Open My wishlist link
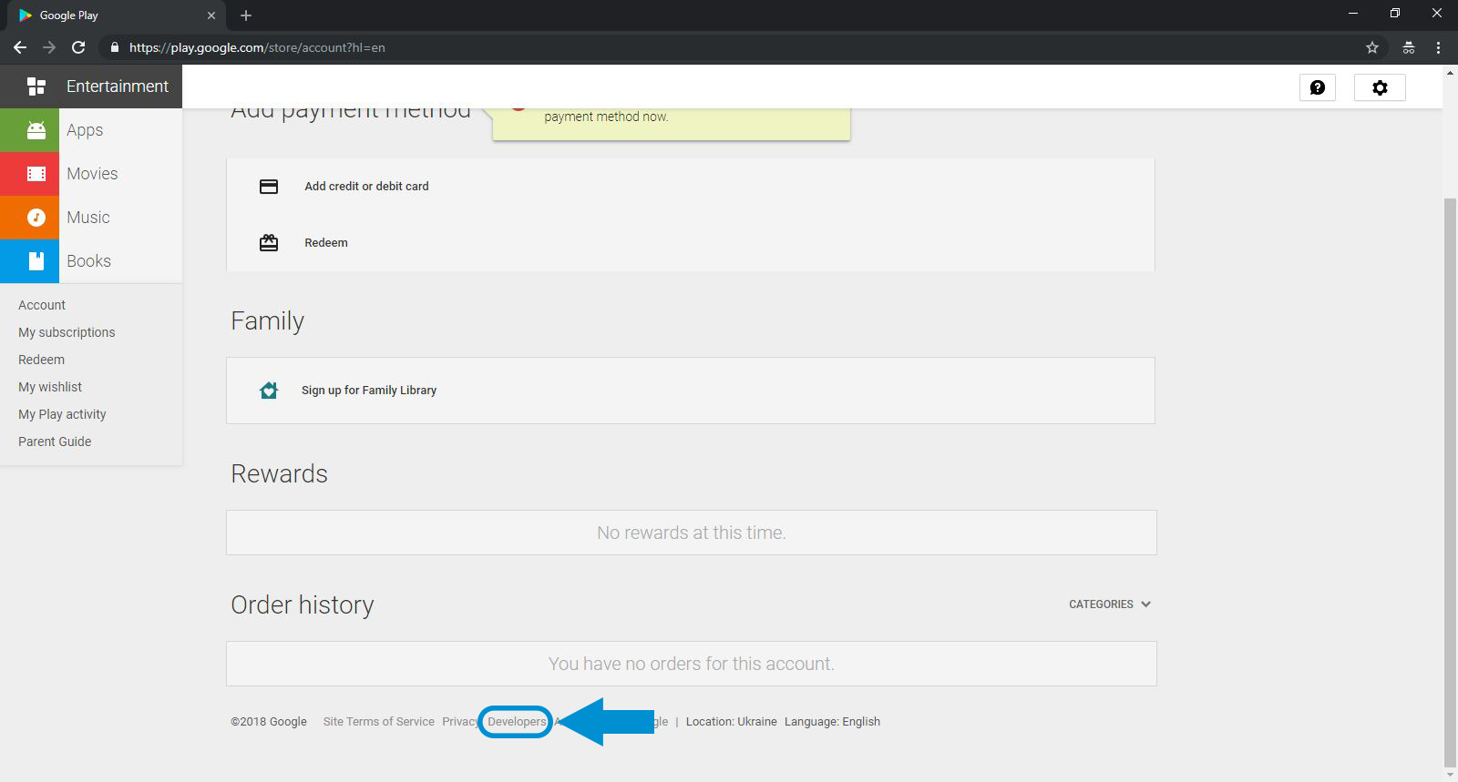 [50, 387]
